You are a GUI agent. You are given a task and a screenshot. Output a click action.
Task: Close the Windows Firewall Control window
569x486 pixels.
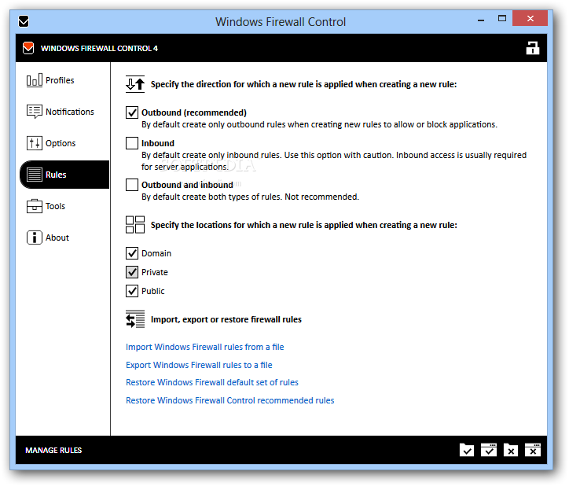pyautogui.click(x=530, y=19)
